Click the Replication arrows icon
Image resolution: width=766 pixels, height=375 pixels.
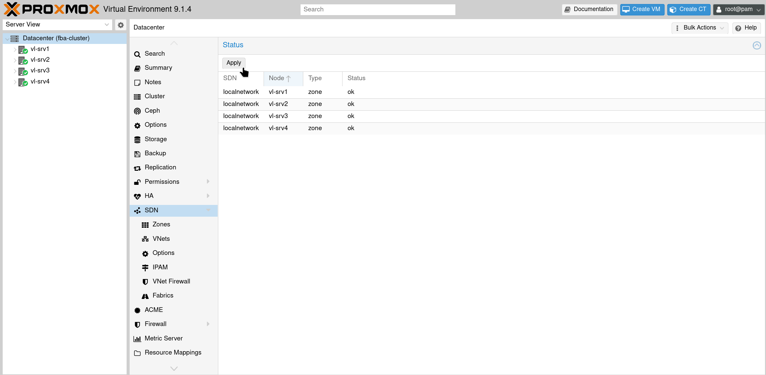tap(137, 168)
